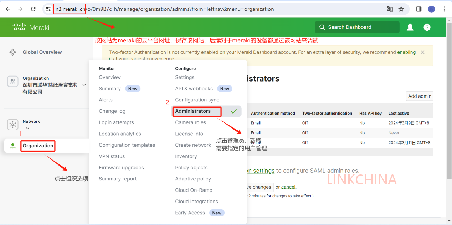Expand the Network dropdown chevron
The image size is (452, 225).
coord(27,128)
